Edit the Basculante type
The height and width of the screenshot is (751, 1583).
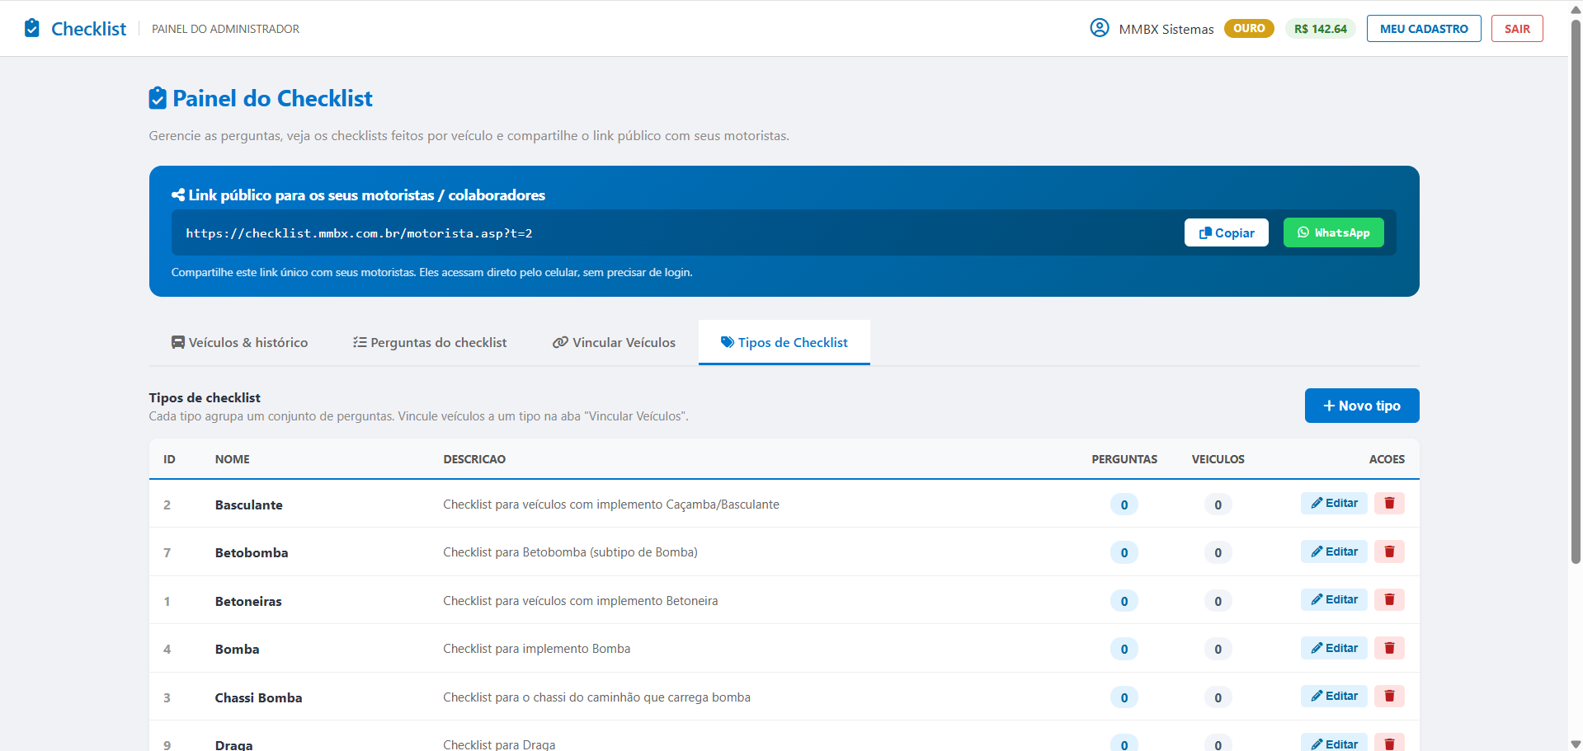pos(1334,503)
